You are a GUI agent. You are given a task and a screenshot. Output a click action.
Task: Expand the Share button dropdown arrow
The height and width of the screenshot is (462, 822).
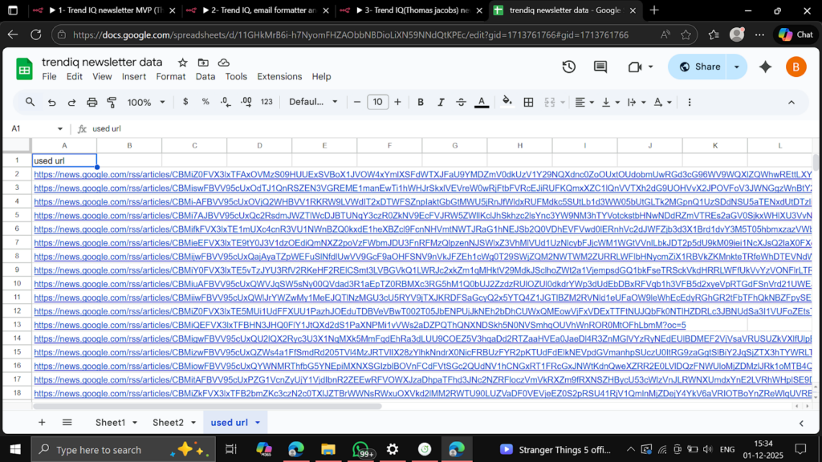[736, 67]
